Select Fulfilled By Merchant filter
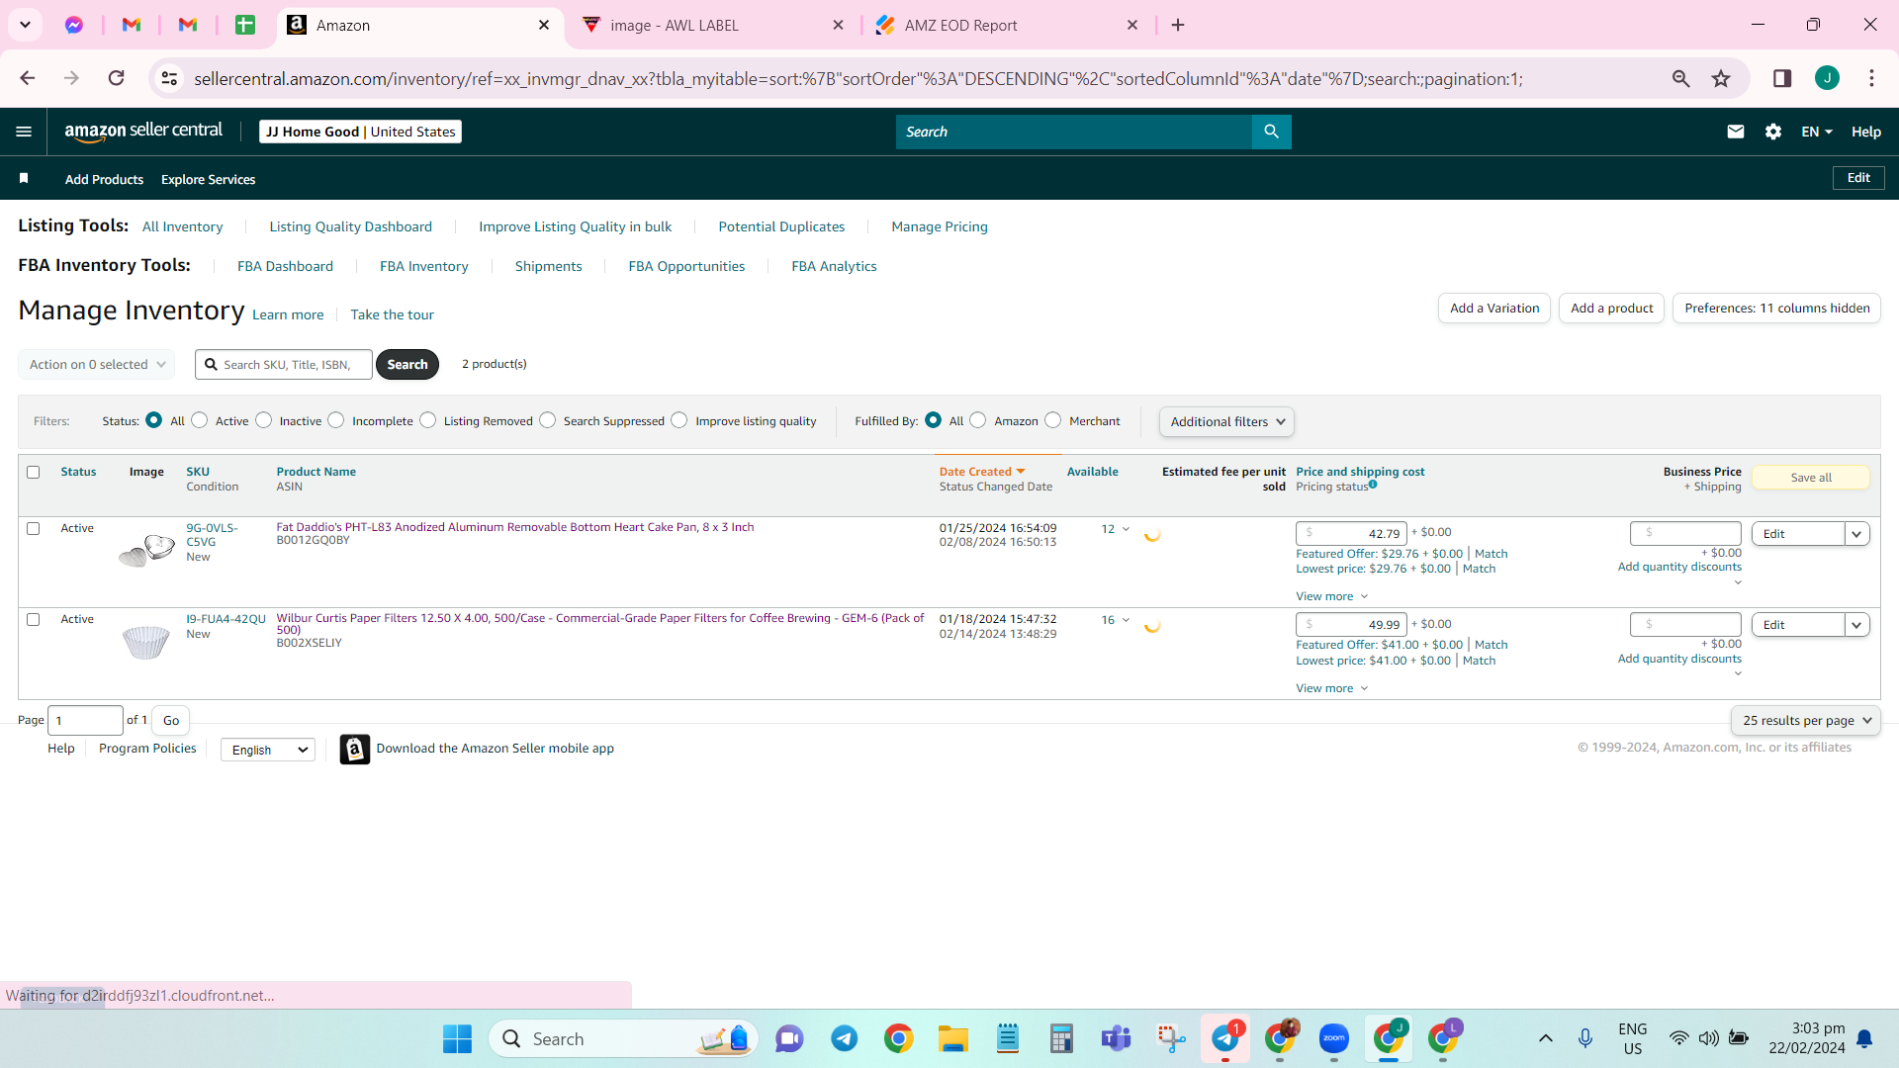Image resolution: width=1899 pixels, height=1068 pixels. [1053, 420]
